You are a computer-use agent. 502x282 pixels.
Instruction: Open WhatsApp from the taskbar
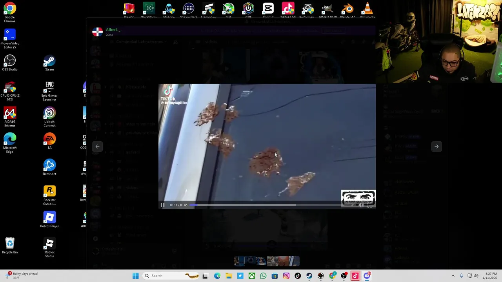tap(263, 276)
